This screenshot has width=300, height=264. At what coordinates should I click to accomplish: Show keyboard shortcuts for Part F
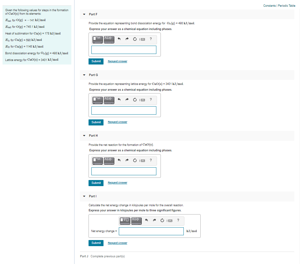[x=143, y=39]
